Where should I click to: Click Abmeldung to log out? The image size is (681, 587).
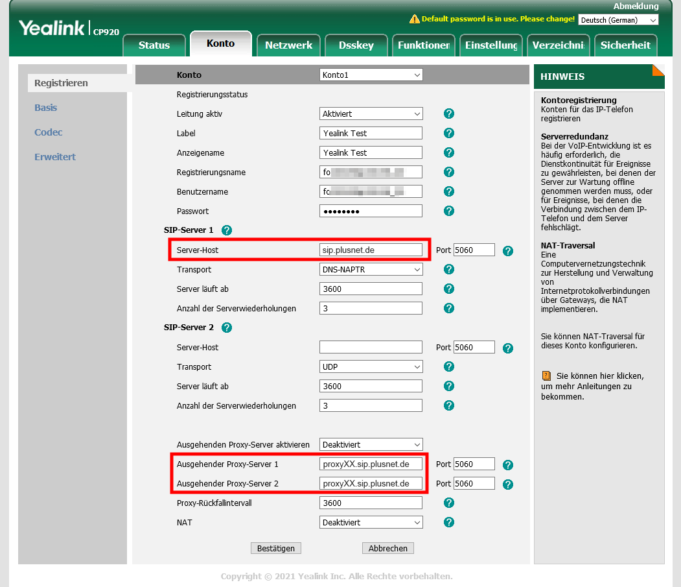[x=636, y=6]
